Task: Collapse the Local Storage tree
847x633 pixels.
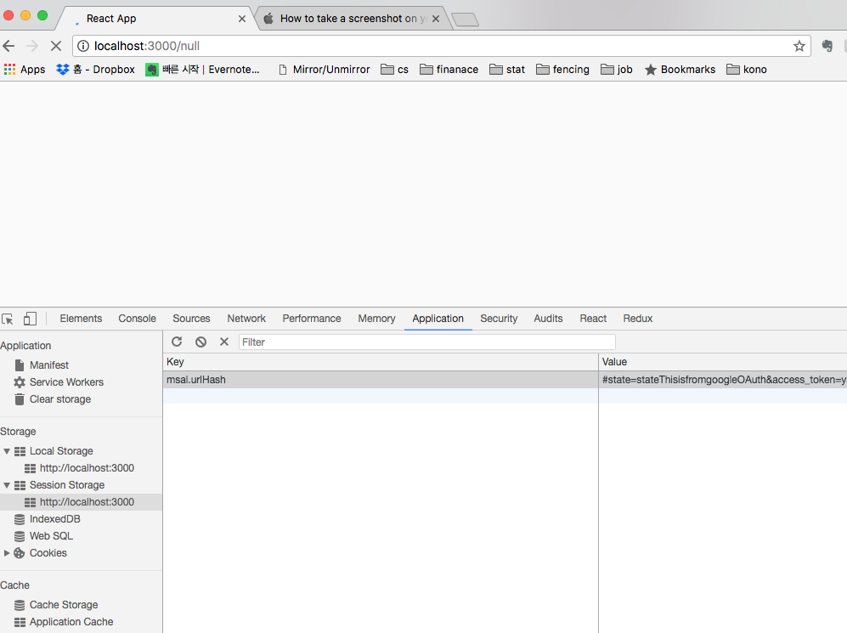Action: click(8, 450)
